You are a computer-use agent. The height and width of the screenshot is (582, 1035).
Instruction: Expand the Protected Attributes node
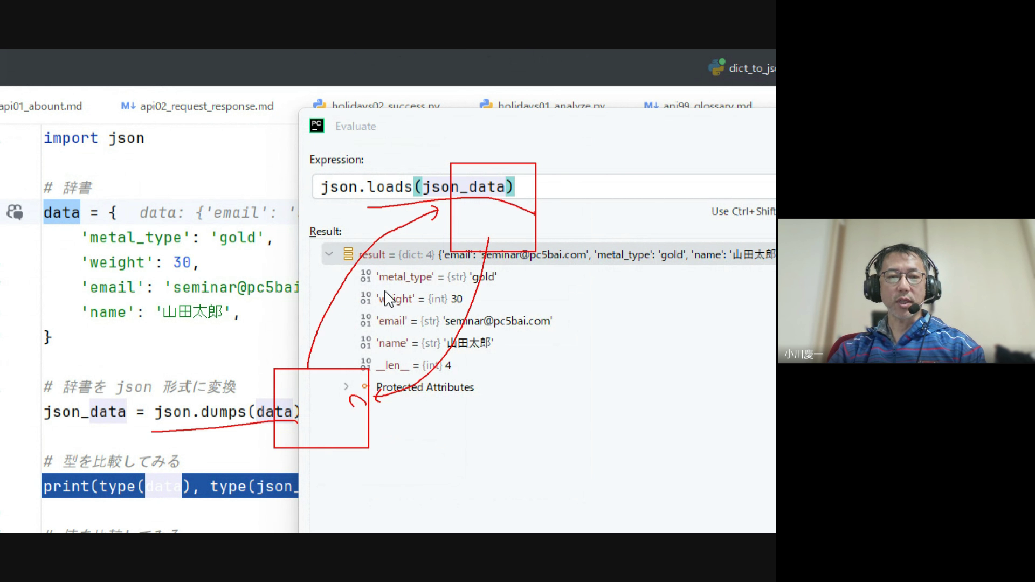[x=346, y=386]
